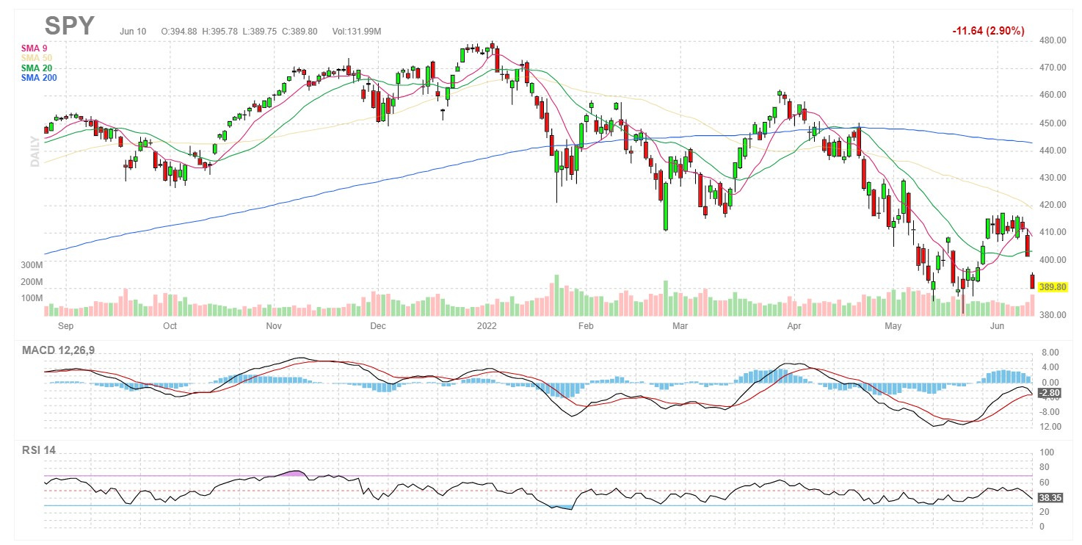Click the 380.00 price axis label
The height and width of the screenshot is (545, 1082).
(x=1053, y=315)
